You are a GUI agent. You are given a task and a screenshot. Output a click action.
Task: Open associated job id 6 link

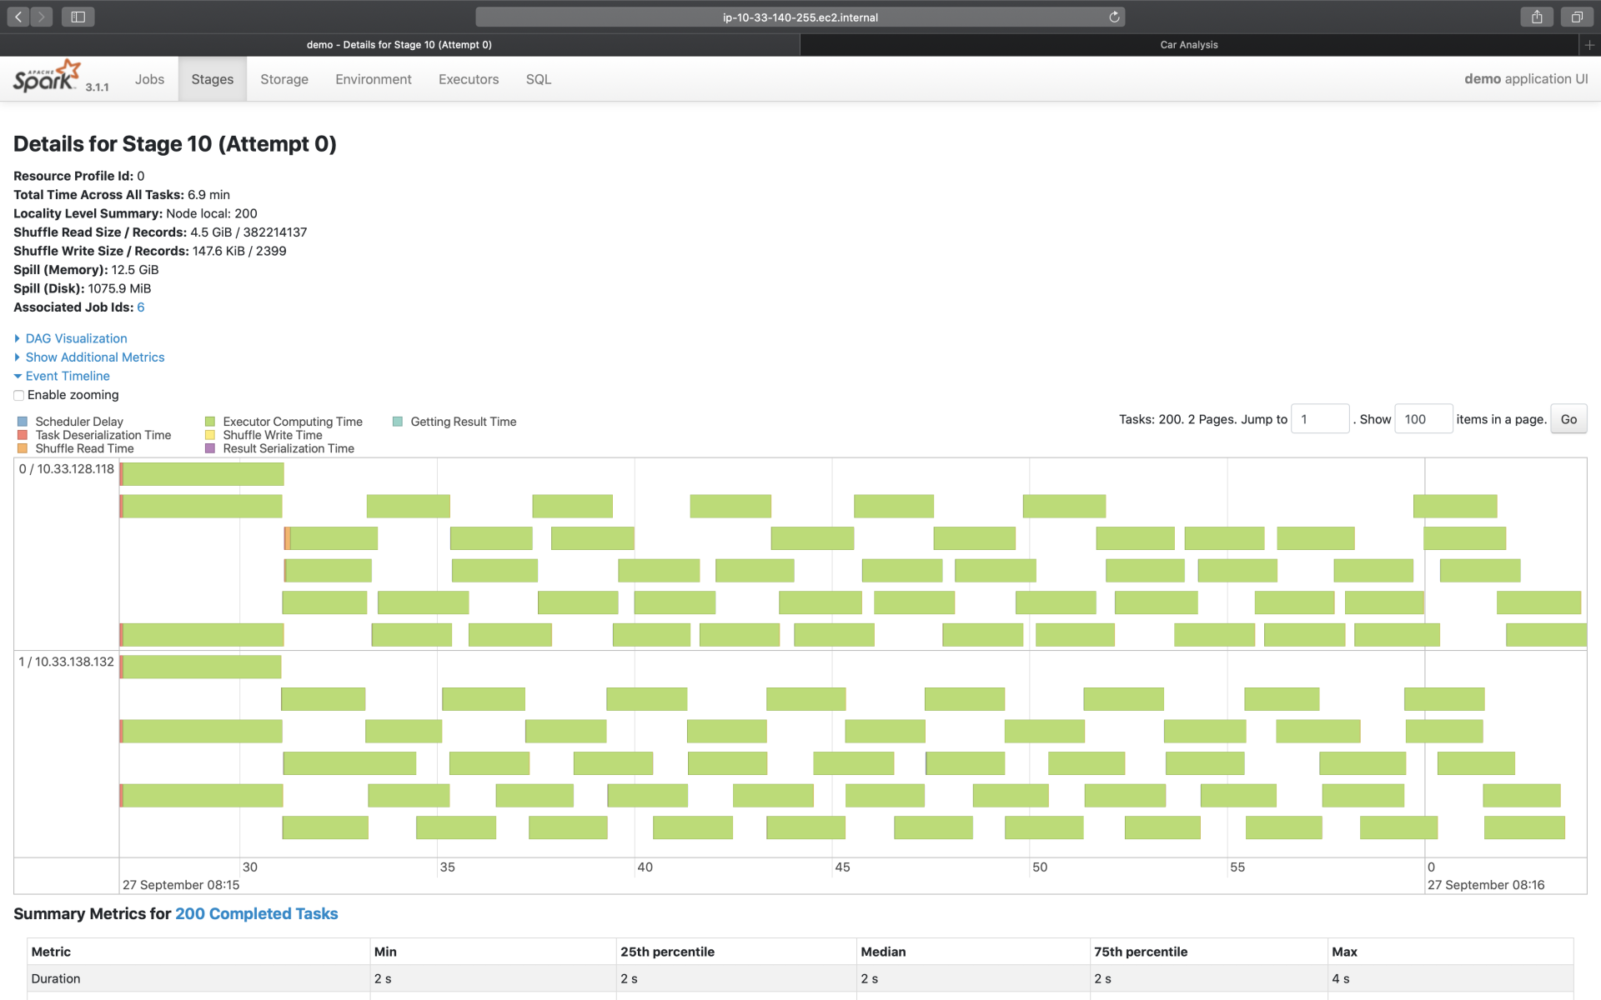(141, 307)
